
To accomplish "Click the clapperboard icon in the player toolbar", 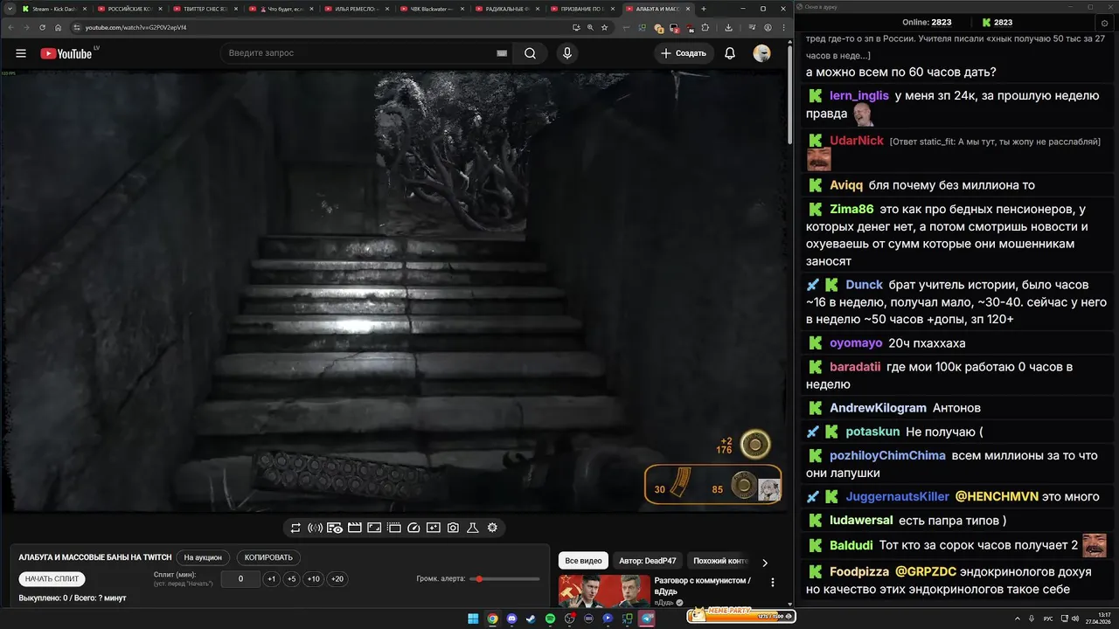I will [355, 528].
